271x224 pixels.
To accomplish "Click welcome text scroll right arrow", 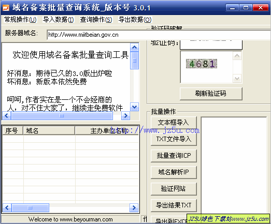I will 125,116.
